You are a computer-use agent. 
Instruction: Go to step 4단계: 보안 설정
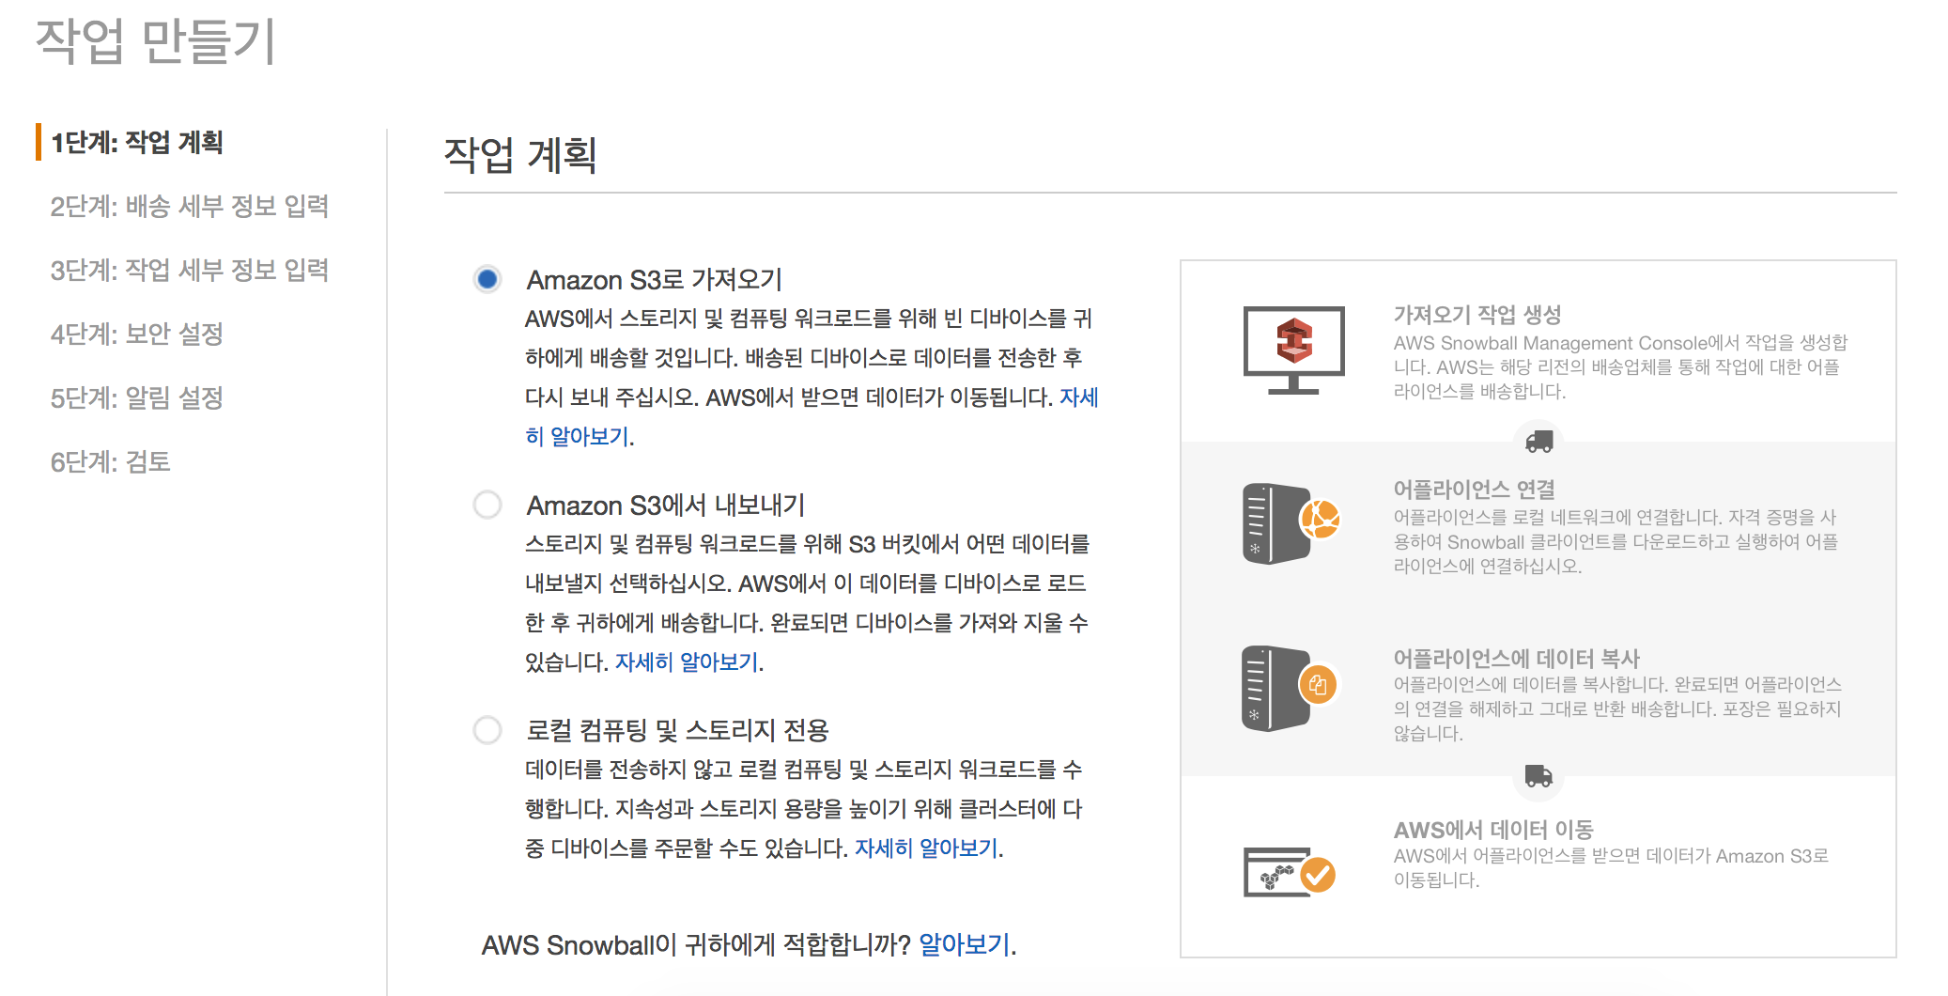click(137, 334)
